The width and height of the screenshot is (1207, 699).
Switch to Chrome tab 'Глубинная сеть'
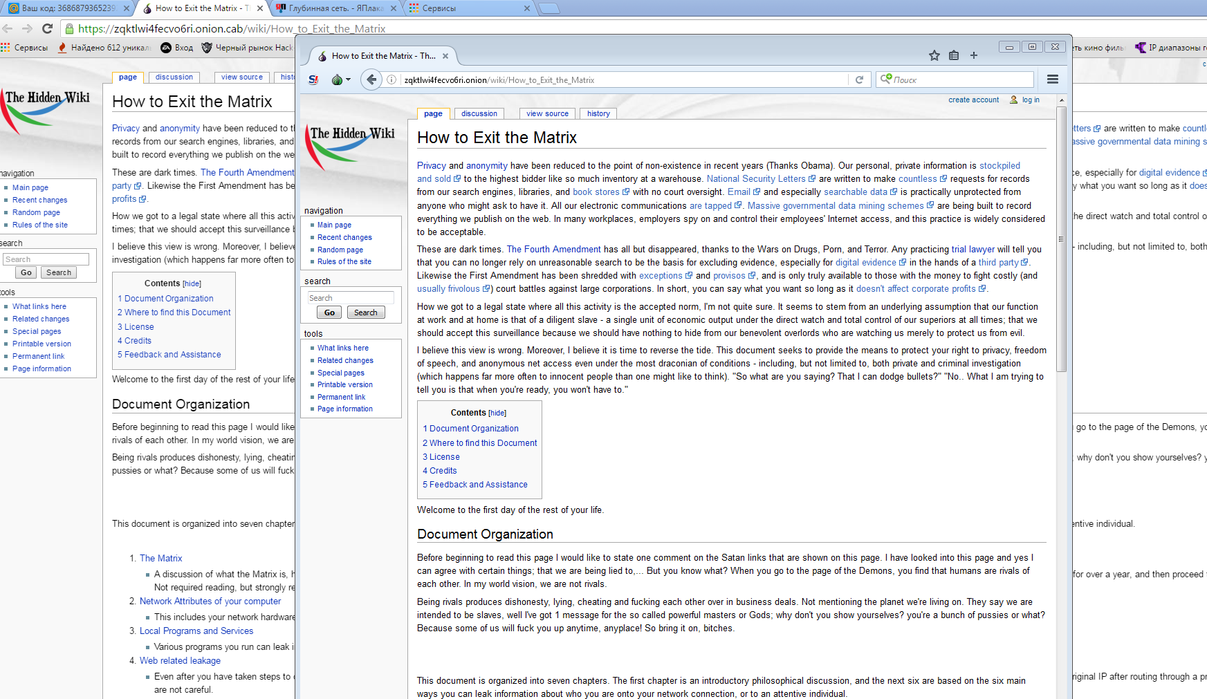336,8
